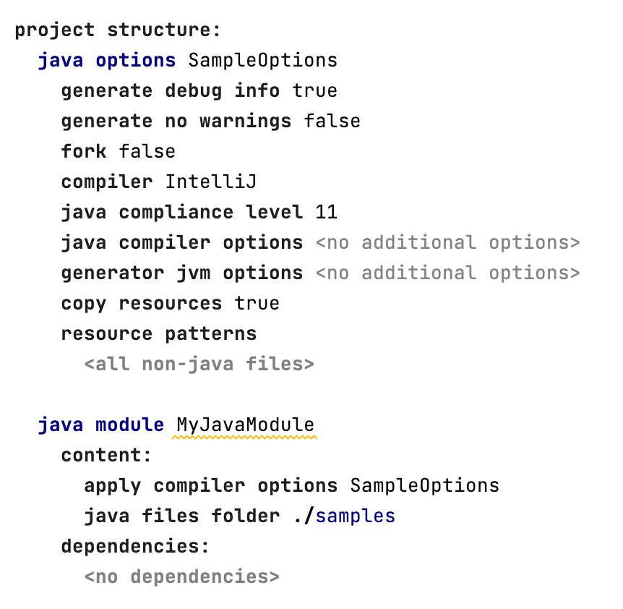The height and width of the screenshot is (609, 623).
Task: Click the MyJavaModule name with warning underline
Action: coord(245,425)
